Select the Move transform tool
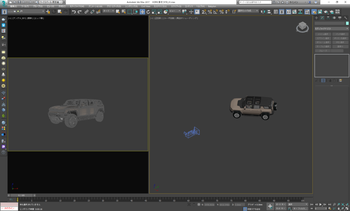 coord(142,12)
